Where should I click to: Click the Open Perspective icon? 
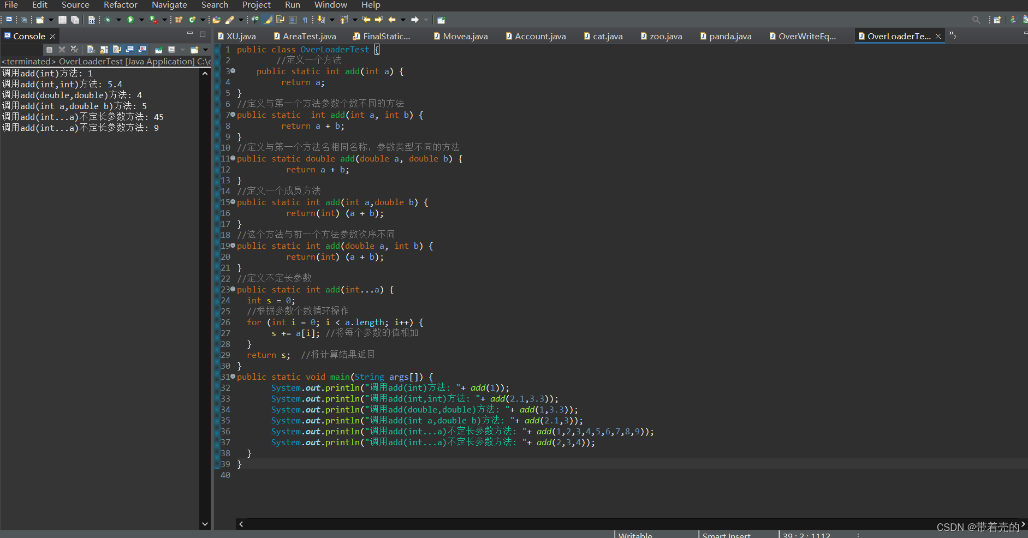pyautogui.click(x=997, y=20)
